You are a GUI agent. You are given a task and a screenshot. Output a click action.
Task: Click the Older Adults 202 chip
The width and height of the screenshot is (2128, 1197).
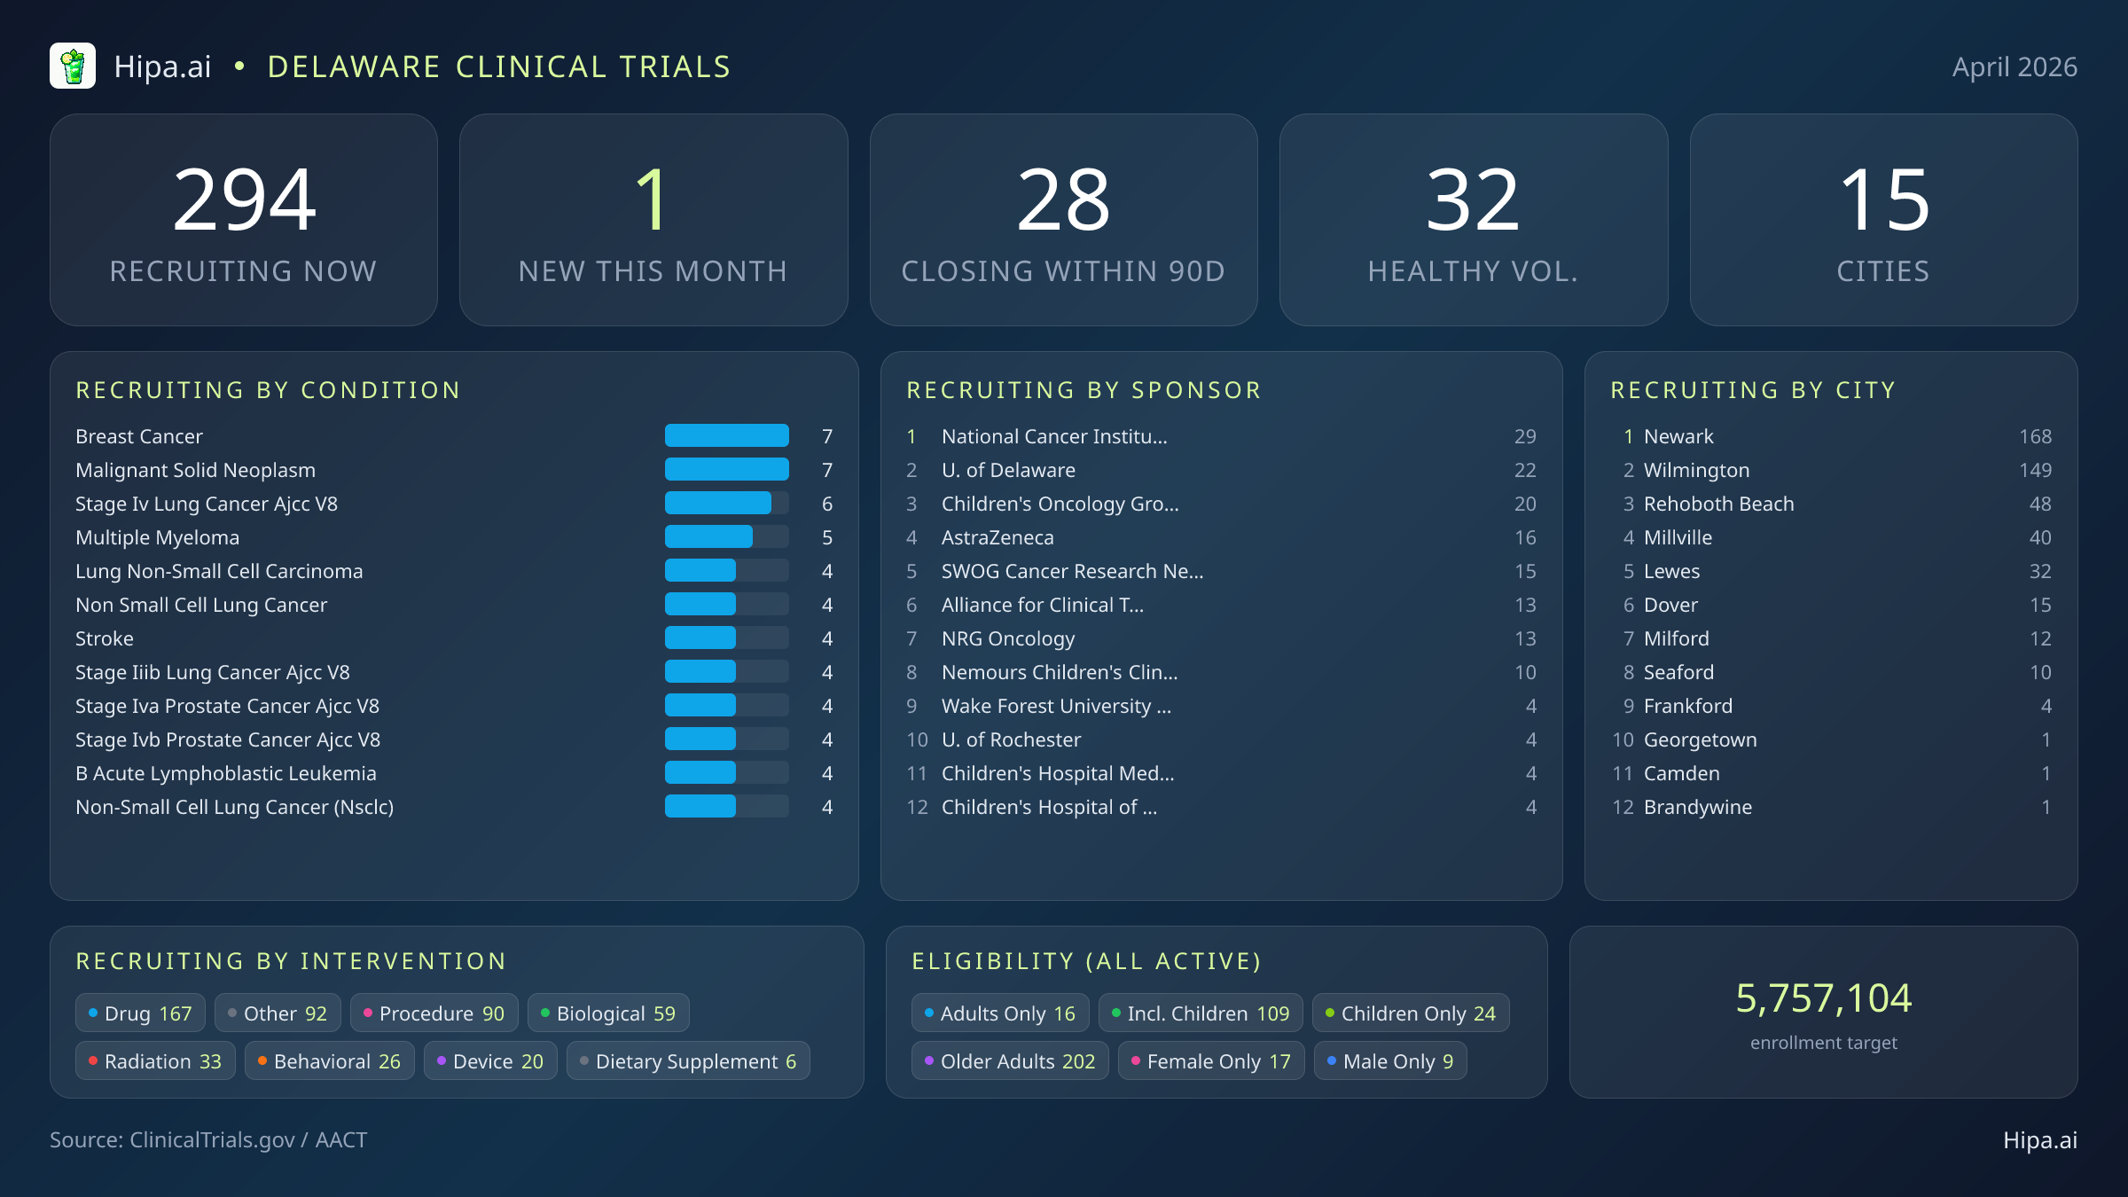(1010, 1061)
